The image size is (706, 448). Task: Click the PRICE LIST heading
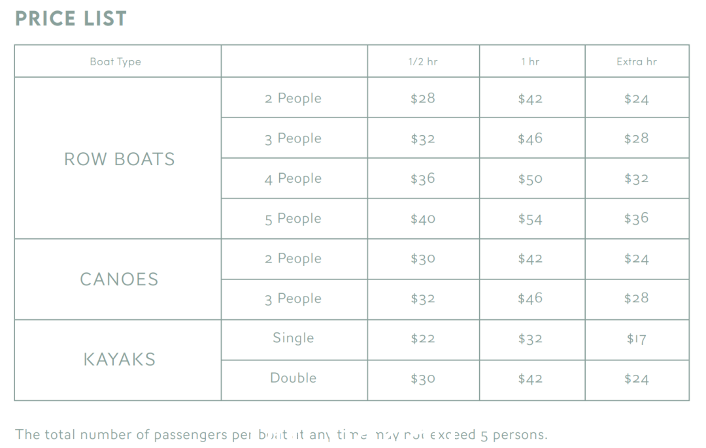(x=71, y=19)
